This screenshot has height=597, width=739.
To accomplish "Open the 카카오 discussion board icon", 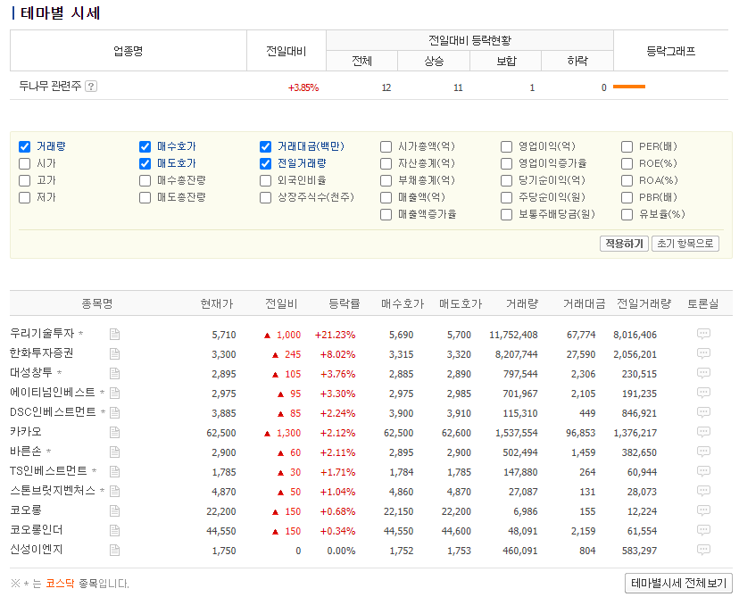I will (x=703, y=432).
